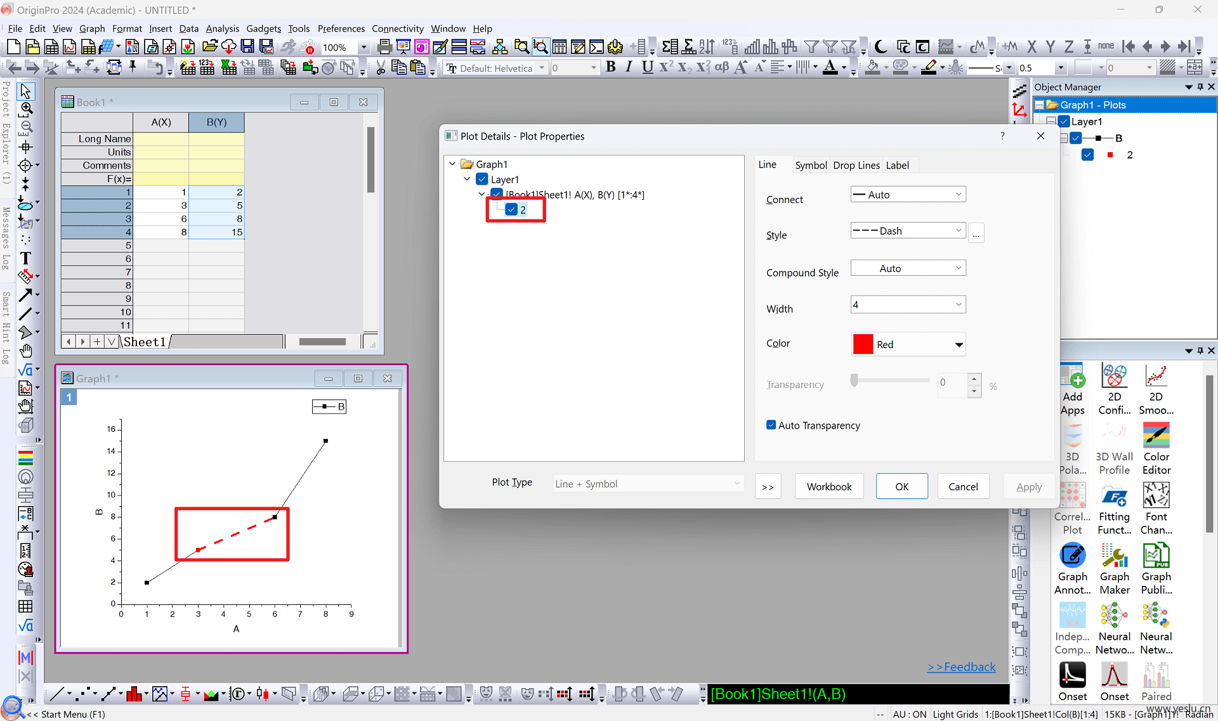Select the Pointer tool
The height and width of the screenshot is (721, 1218).
click(25, 91)
